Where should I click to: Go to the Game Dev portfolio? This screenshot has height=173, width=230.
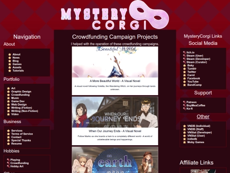18,101
